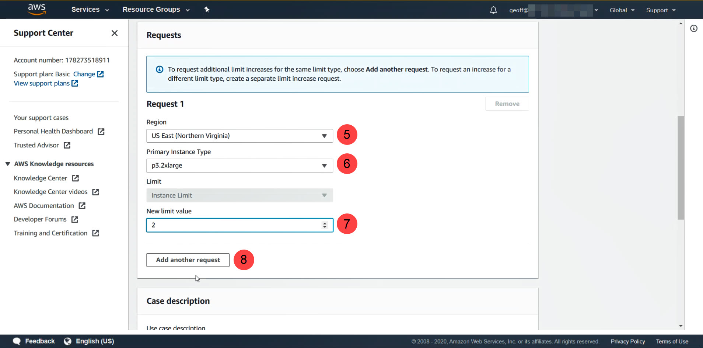Expand the Primary Instance Type dropdown
The image size is (703, 348).
coord(239,166)
